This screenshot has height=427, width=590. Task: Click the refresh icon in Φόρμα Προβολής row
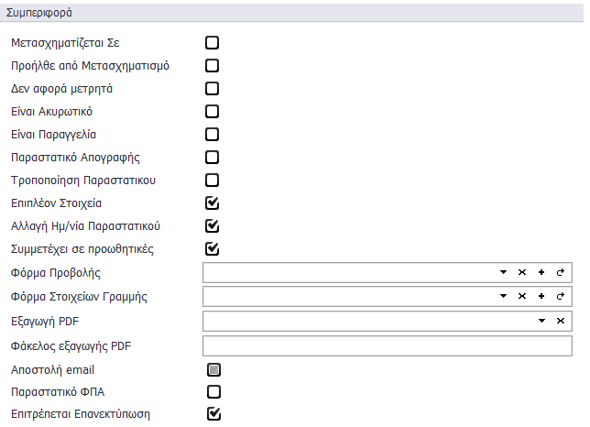tap(560, 273)
